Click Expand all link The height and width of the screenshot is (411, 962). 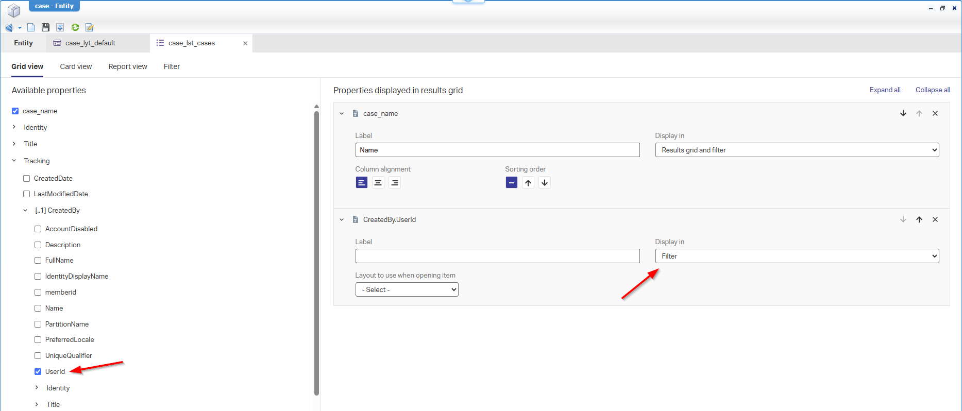885,90
